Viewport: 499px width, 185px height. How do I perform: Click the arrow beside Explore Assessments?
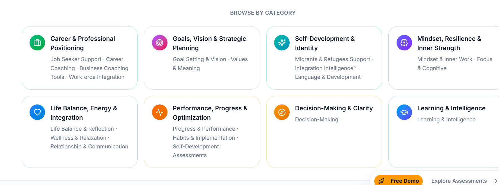pyautogui.click(x=495, y=181)
